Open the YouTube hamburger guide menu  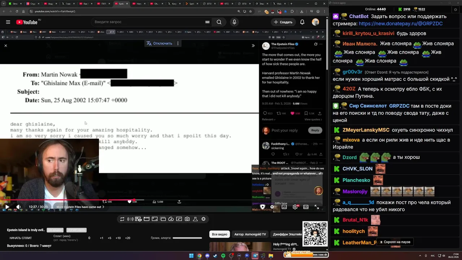point(8,22)
